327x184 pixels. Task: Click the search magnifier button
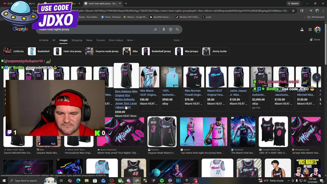click(x=177, y=29)
